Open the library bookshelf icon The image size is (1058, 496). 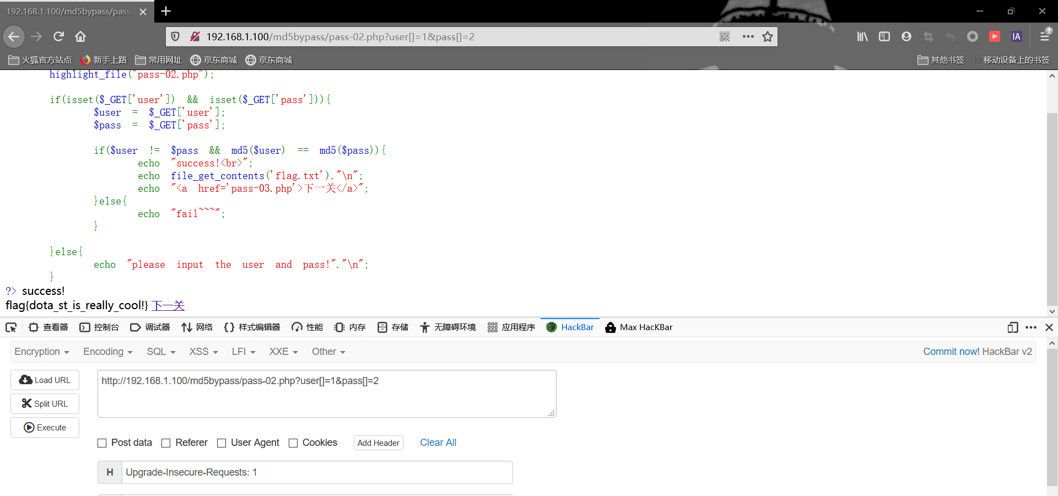click(x=862, y=36)
